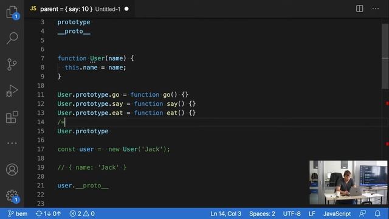Image resolution: width=389 pixels, height=219 pixels.
Task: Click the unsaved dot on Untitled-1 tab
Action: pos(126,9)
